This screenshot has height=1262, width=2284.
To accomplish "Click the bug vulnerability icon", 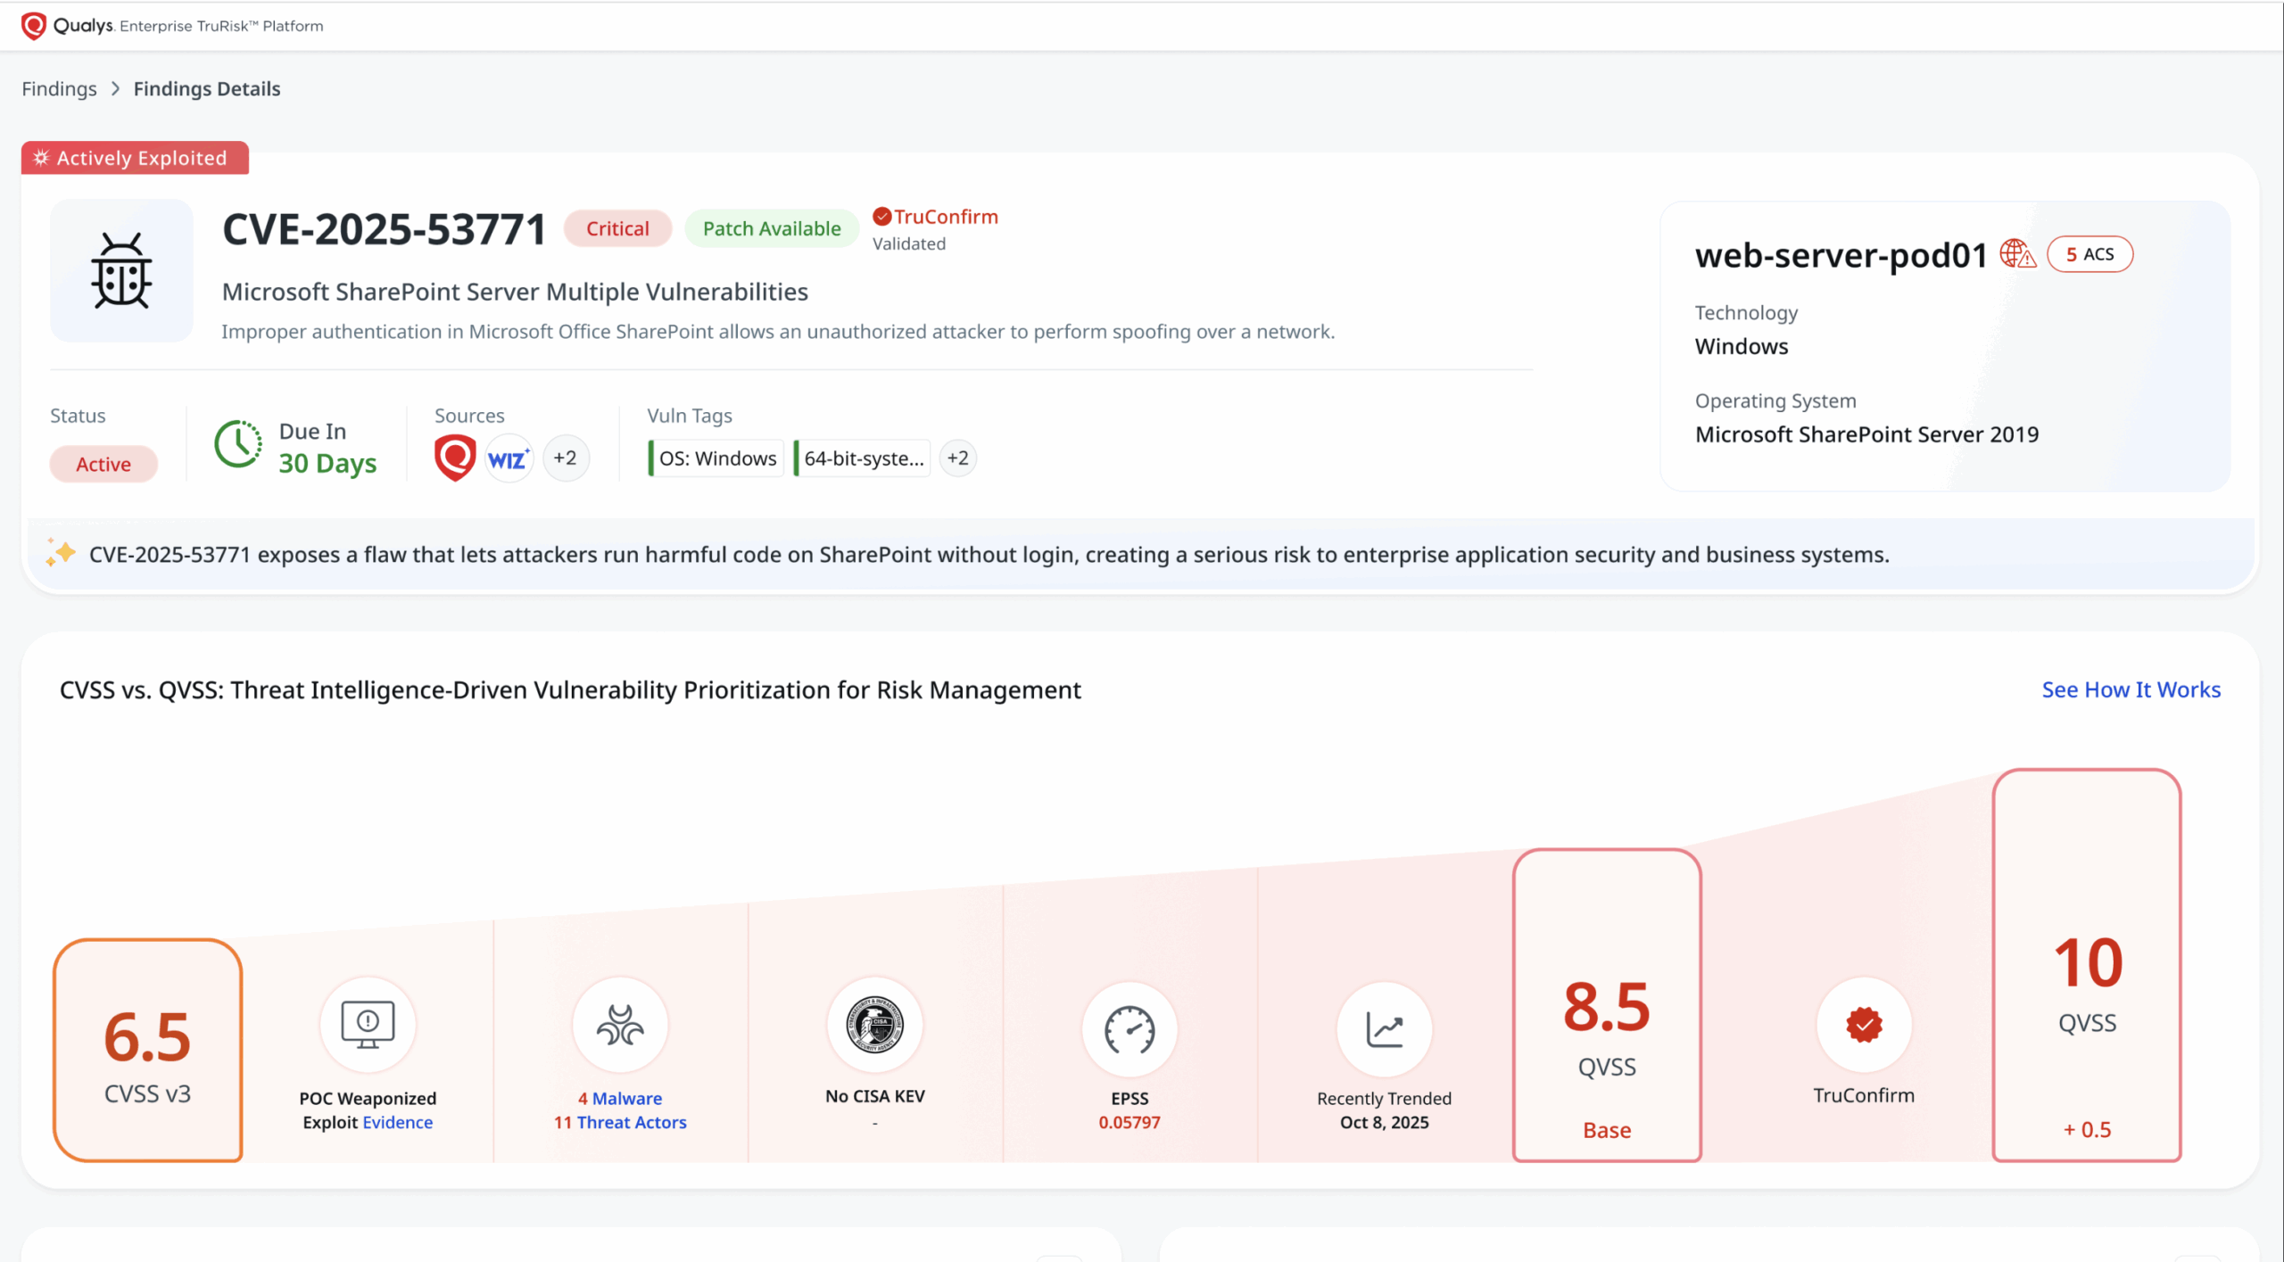I will [121, 271].
